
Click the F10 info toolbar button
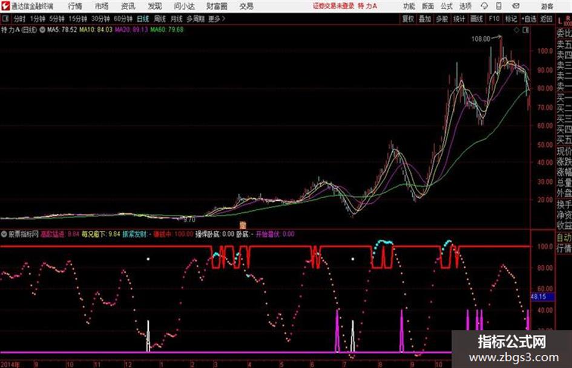(494, 19)
